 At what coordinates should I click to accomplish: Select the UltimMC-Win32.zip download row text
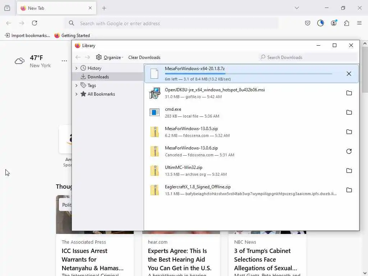(196, 171)
